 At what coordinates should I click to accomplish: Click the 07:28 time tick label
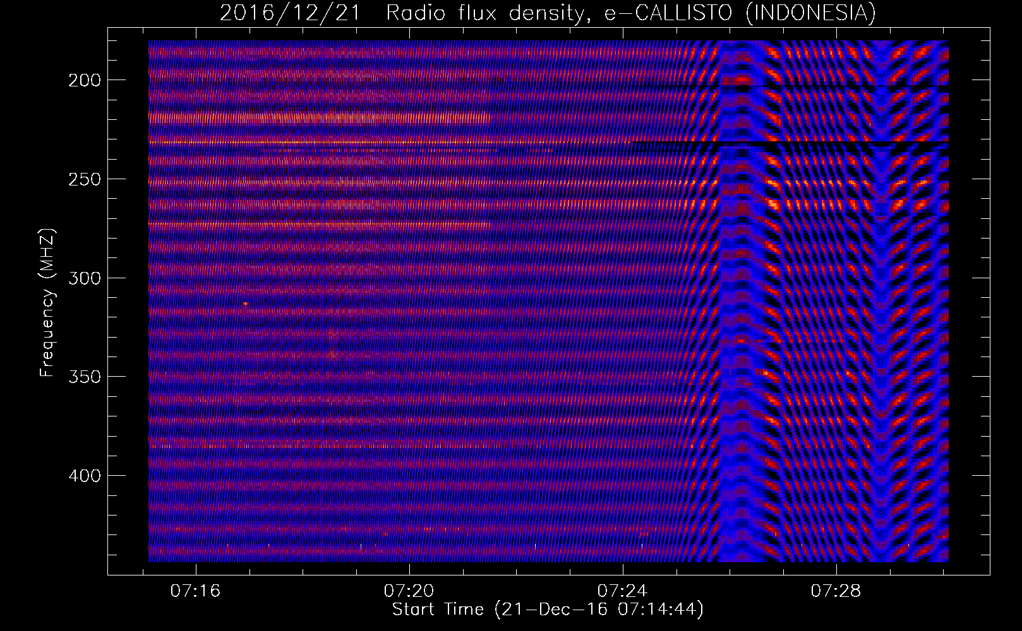[x=836, y=591]
